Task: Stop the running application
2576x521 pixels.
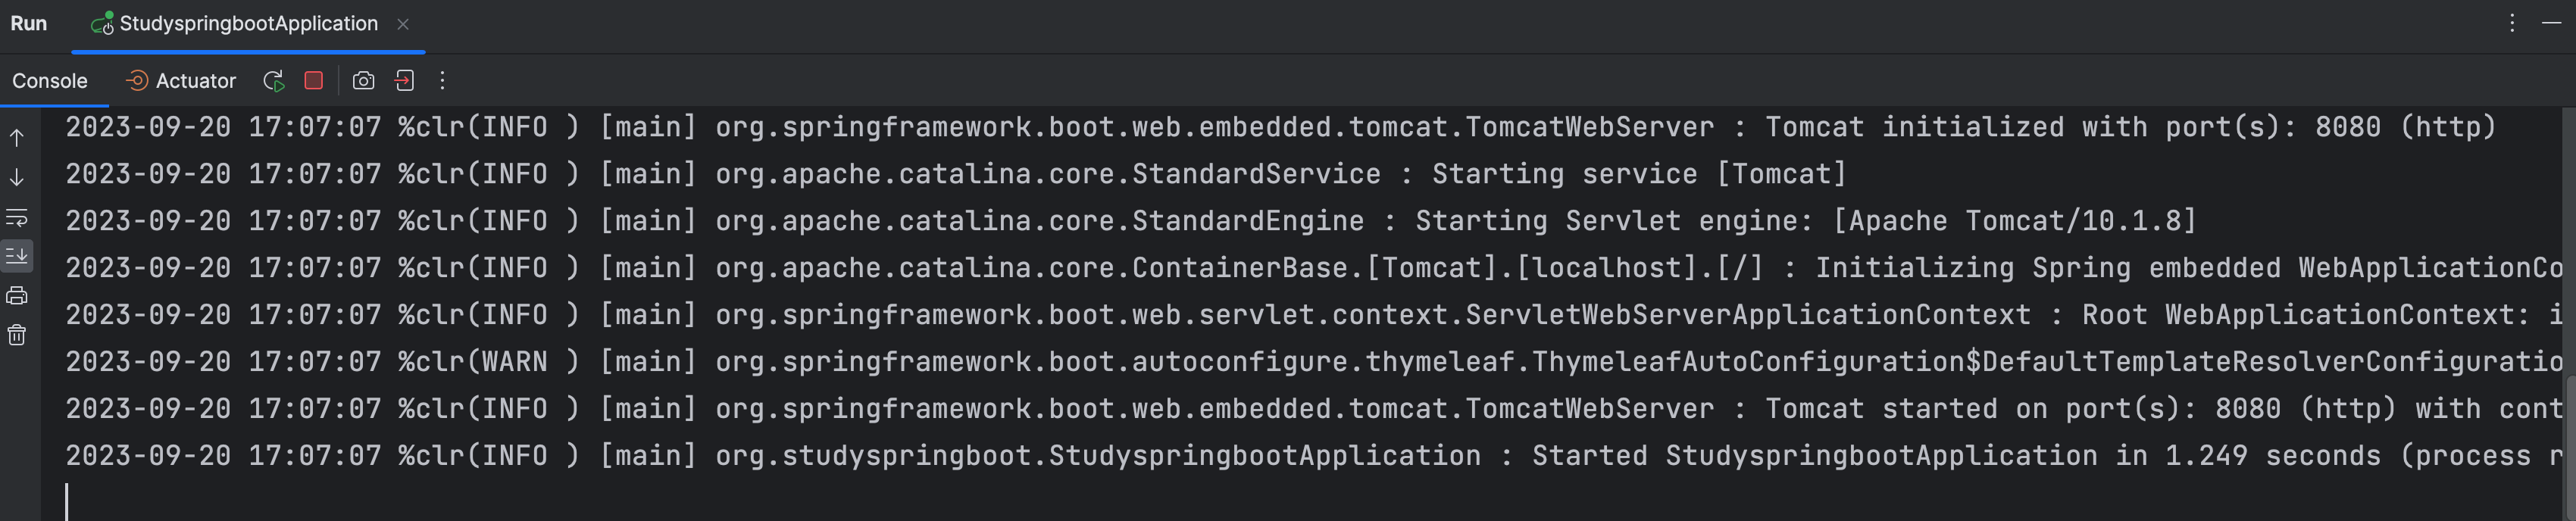Action: click(314, 81)
